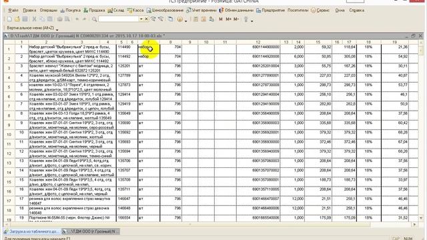Click barcode cell 6901144920008

point(258,59)
